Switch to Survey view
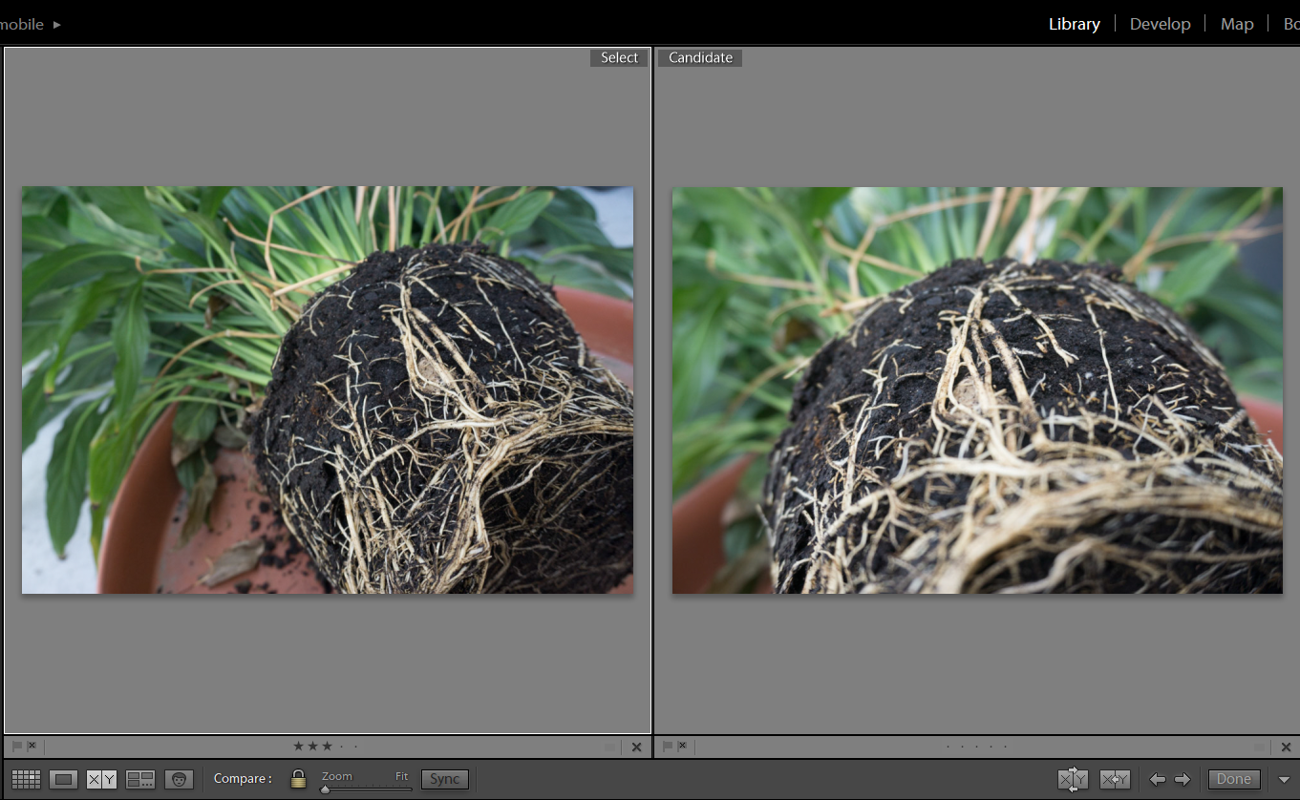 (140, 779)
